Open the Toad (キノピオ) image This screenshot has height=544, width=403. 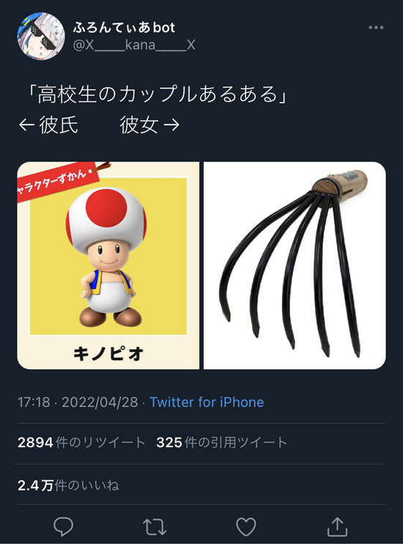tap(108, 265)
